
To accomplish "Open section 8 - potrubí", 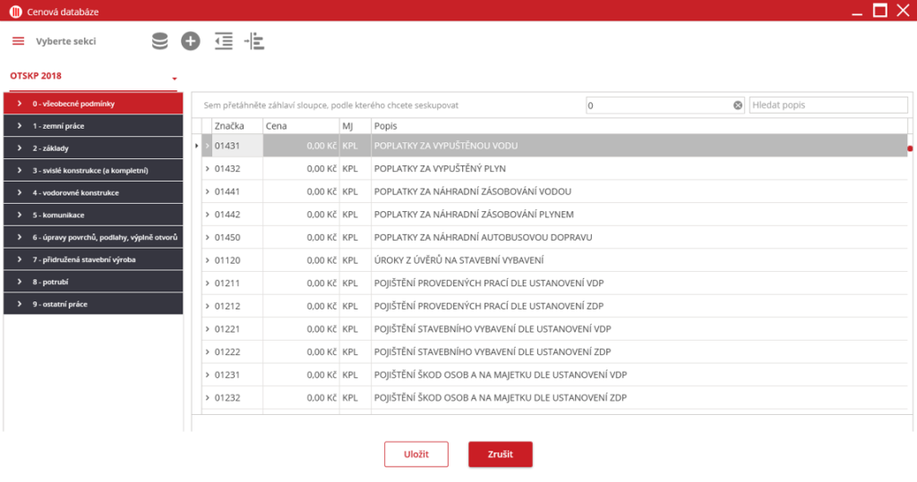I will point(93,282).
